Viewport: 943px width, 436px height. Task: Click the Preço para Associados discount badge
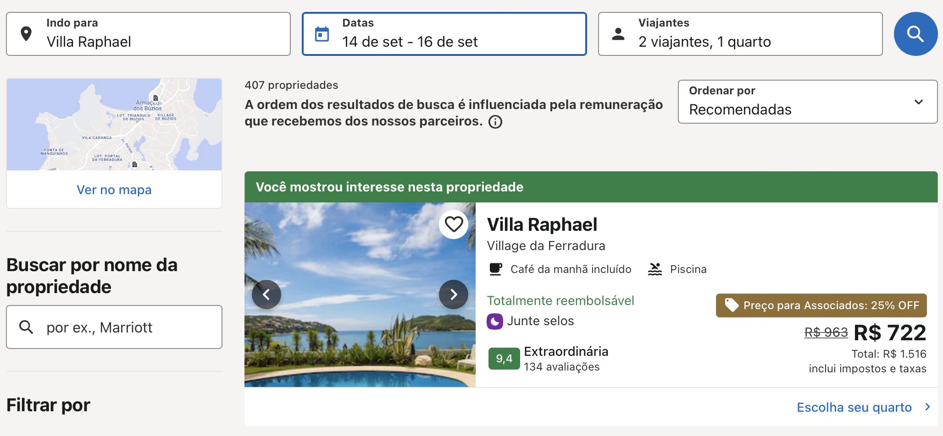pos(821,305)
